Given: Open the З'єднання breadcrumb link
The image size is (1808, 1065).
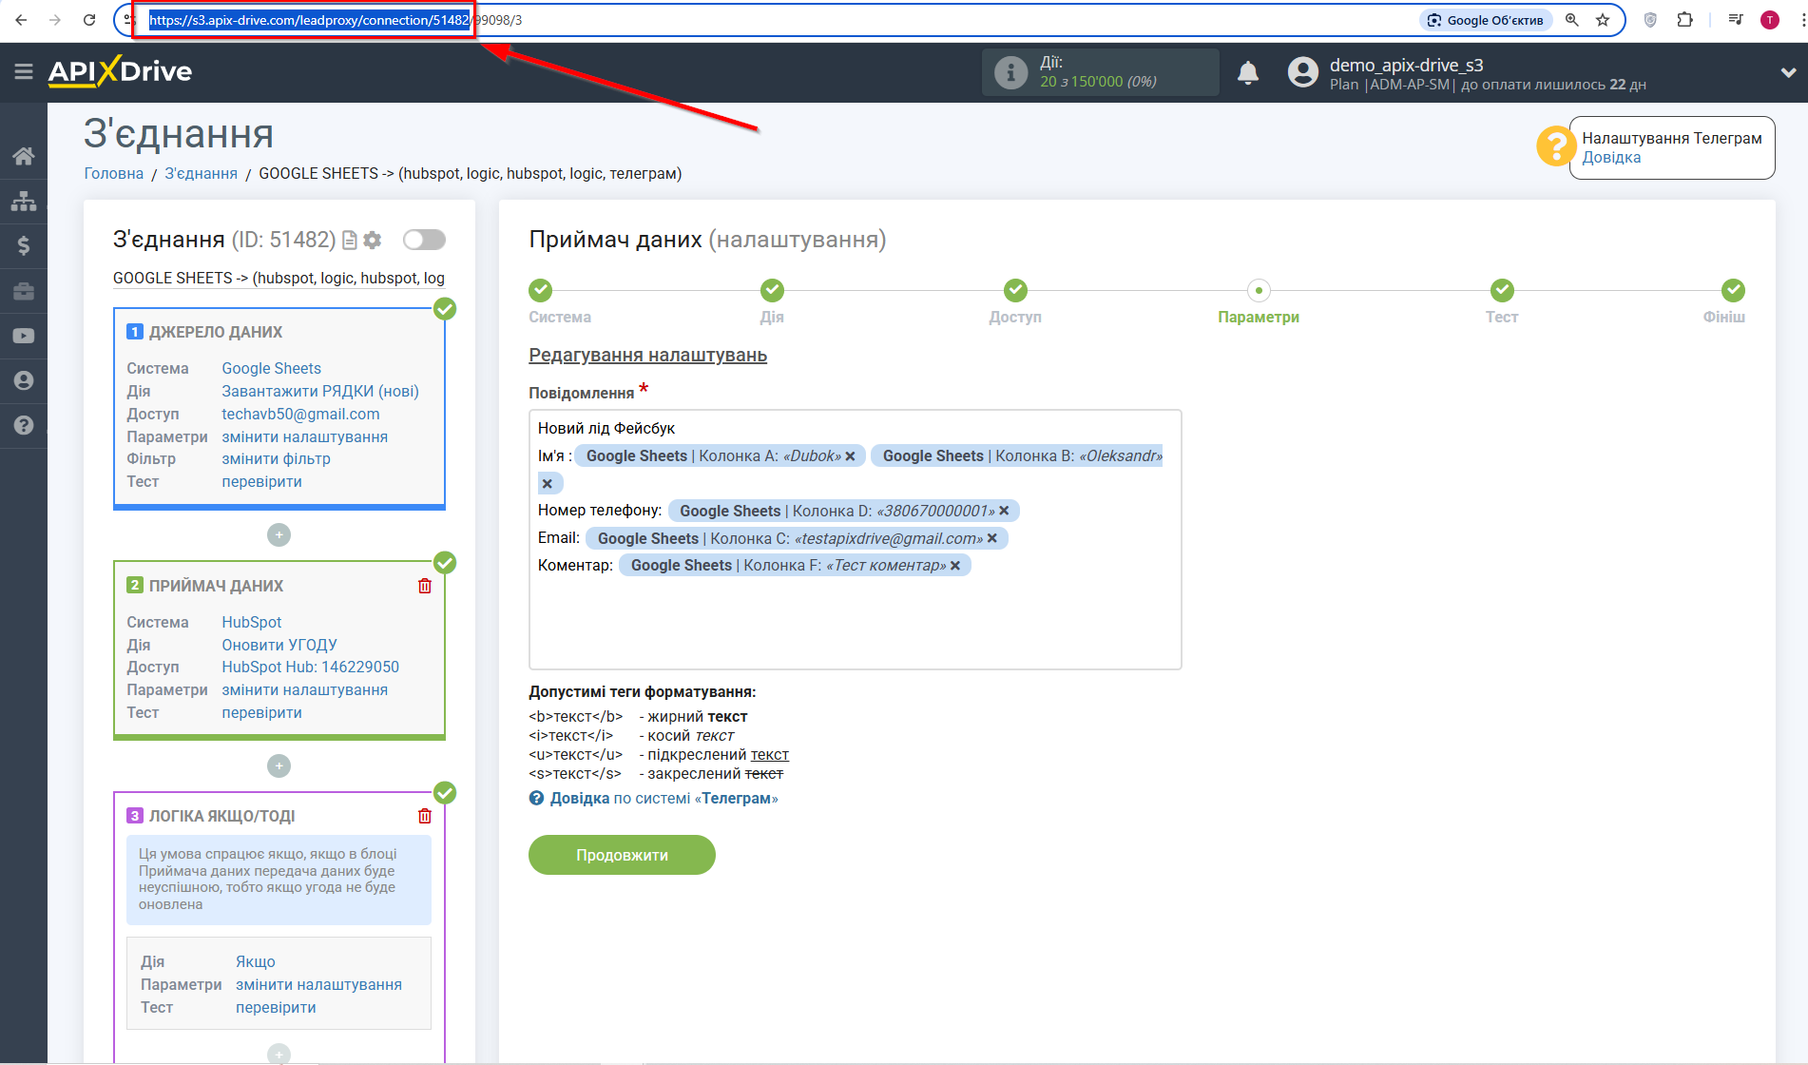Looking at the screenshot, I should pyautogui.click(x=201, y=173).
